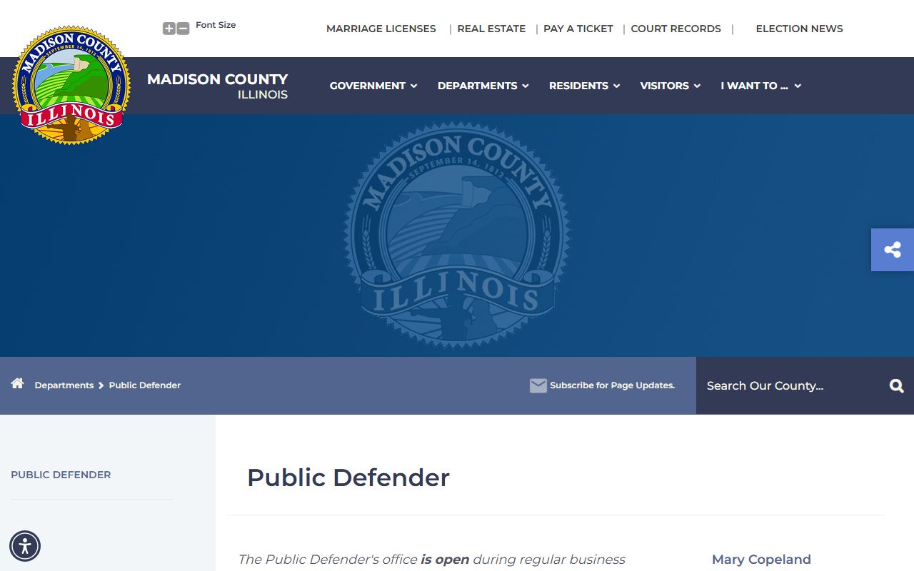
Task: Expand the Government menu
Action: pyautogui.click(x=373, y=86)
